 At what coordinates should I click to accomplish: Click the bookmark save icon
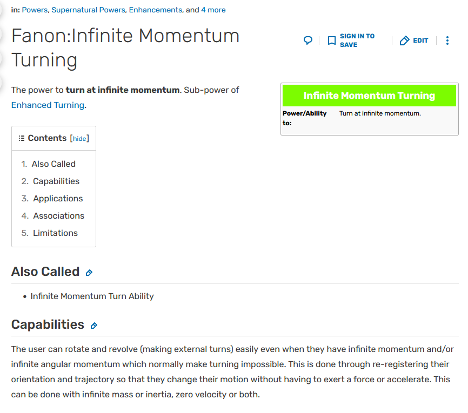pos(332,40)
